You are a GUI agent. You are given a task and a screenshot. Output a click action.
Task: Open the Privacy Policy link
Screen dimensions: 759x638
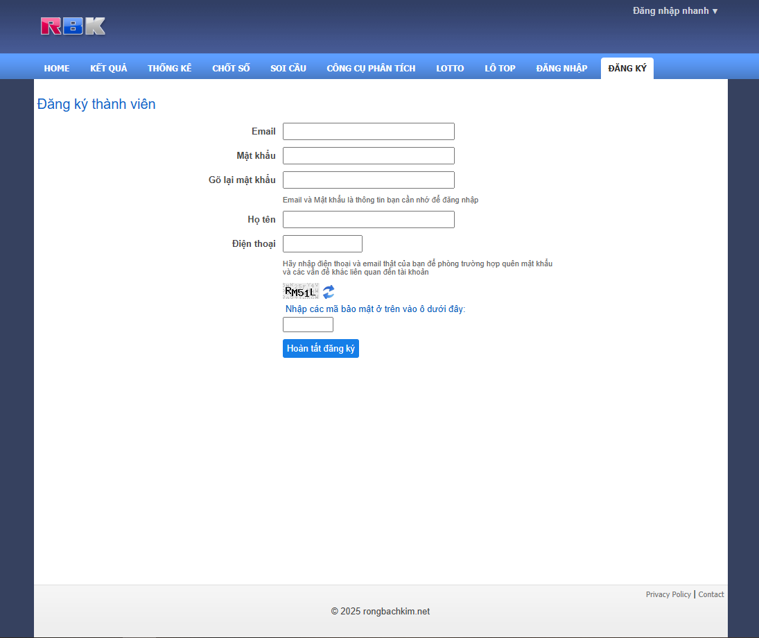coord(668,594)
